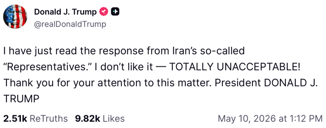Click the black plus badge icon
The image size is (326, 128).
coord(115,12)
